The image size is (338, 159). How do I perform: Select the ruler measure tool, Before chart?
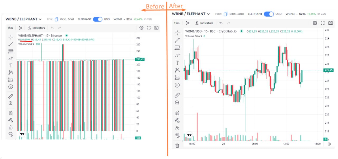11,96
